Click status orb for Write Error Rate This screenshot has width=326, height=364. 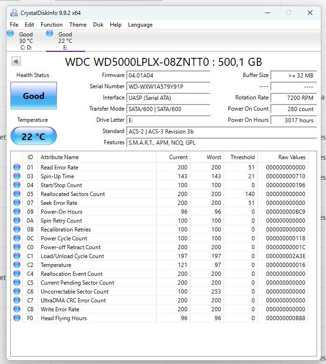(17, 309)
